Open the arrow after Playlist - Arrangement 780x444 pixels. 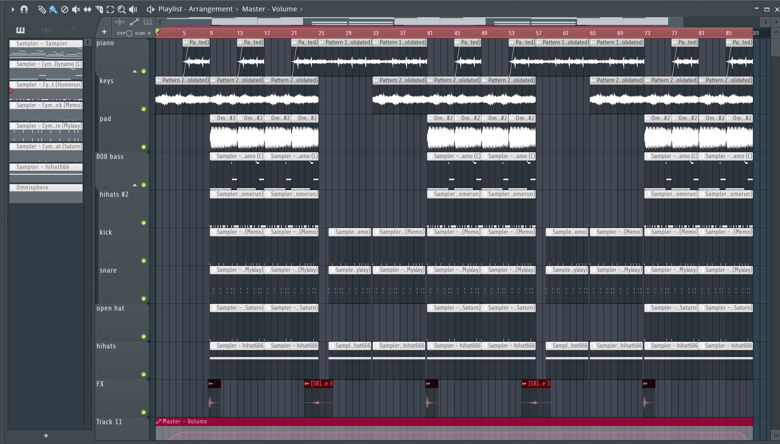[237, 9]
